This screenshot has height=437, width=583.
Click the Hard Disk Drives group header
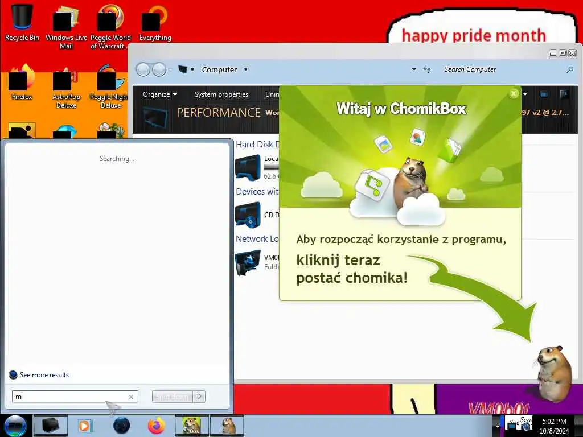pyautogui.click(x=257, y=145)
